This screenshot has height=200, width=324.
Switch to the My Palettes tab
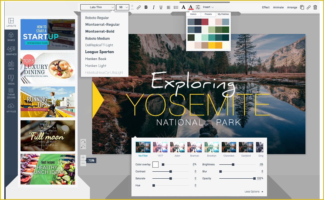223,14
